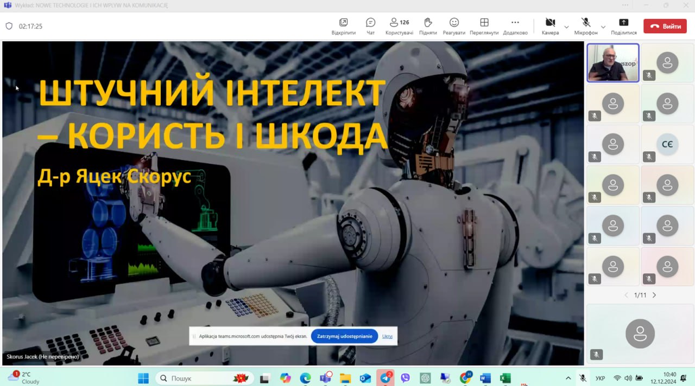
Task: Open the view layout (Переглянути) options
Action: (484, 25)
